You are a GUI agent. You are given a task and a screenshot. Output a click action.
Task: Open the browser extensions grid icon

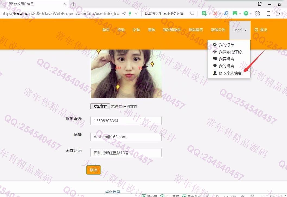click(257, 13)
